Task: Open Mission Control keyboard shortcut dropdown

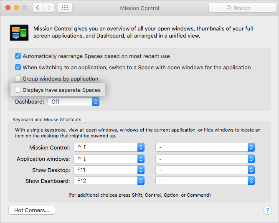Action: coord(109,147)
